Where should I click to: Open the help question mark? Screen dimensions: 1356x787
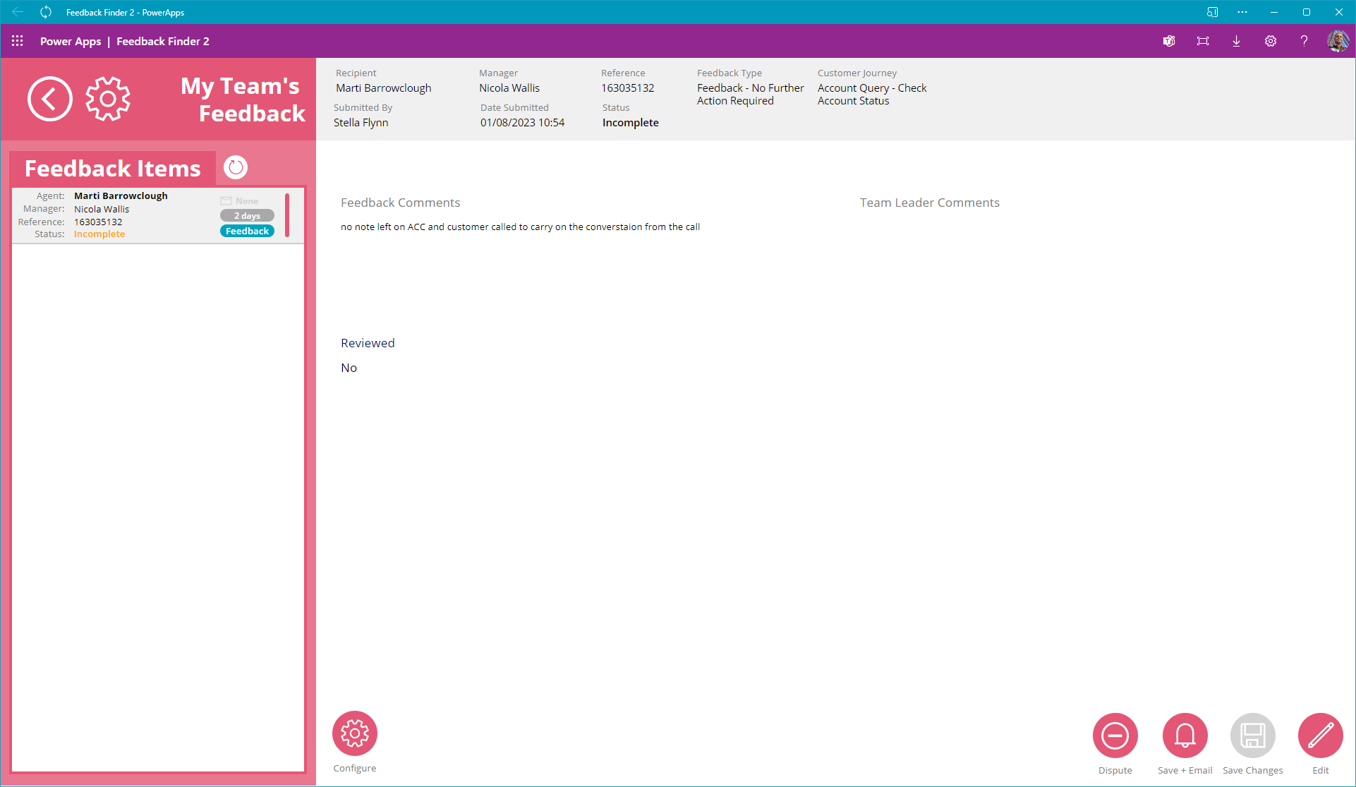pyautogui.click(x=1304, y=41)
